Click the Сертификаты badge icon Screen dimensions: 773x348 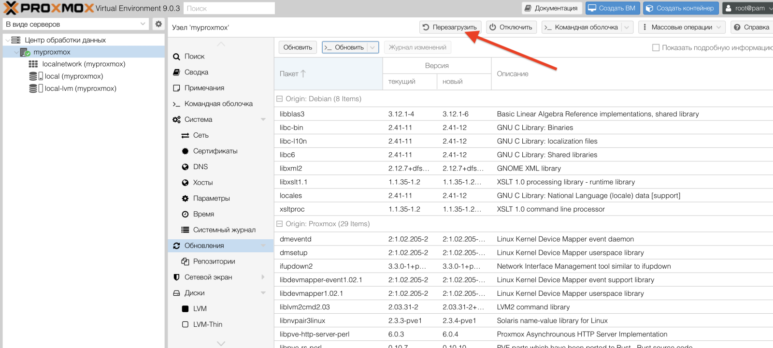[x=185, y=151]
